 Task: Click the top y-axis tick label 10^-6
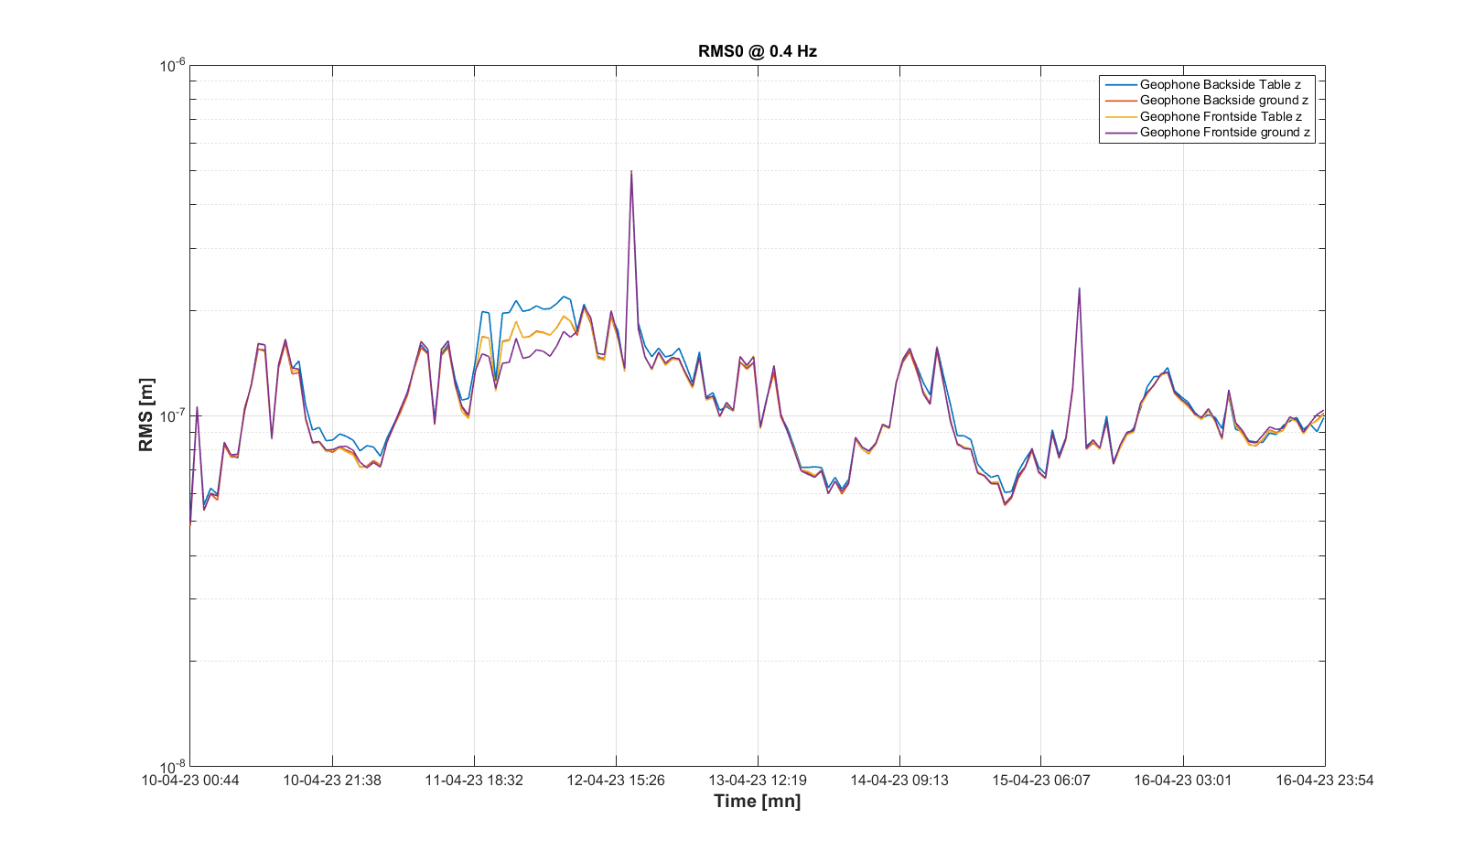pyautogui.click(x=173, y=65)
